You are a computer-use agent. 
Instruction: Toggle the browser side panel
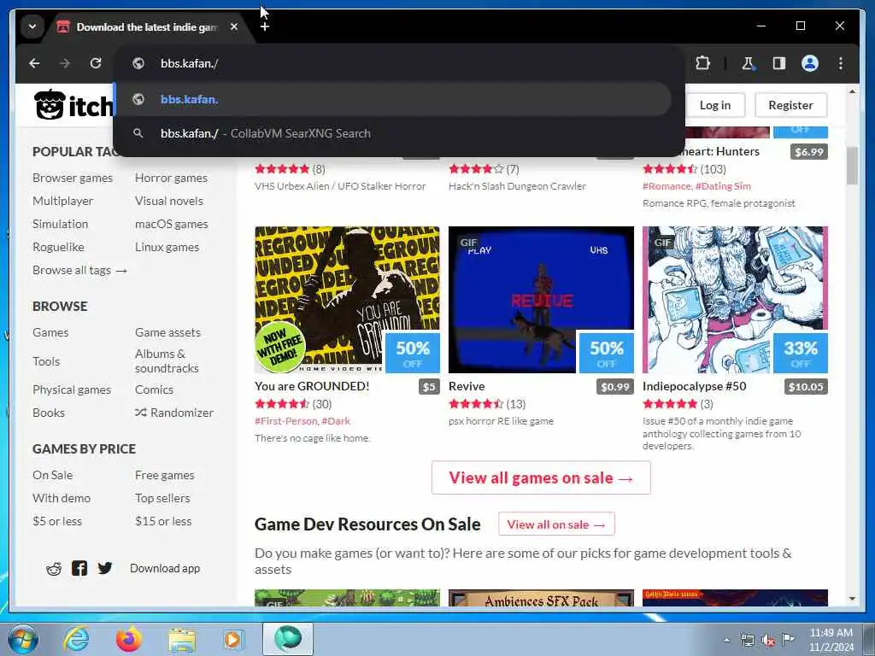tap(779, 63)
